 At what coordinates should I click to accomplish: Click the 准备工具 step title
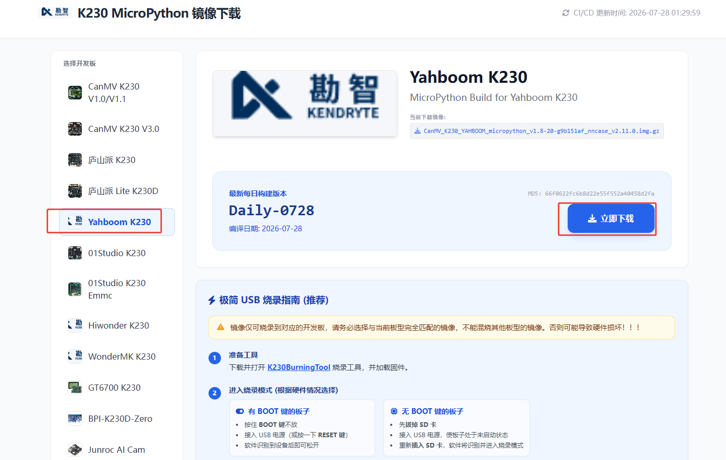click(243, 355)
